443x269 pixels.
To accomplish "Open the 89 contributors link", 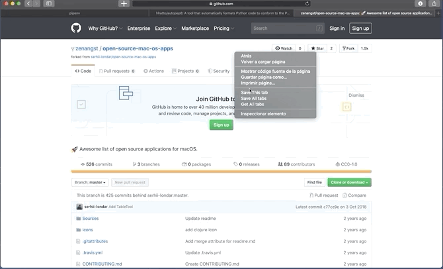I will 296,164.
